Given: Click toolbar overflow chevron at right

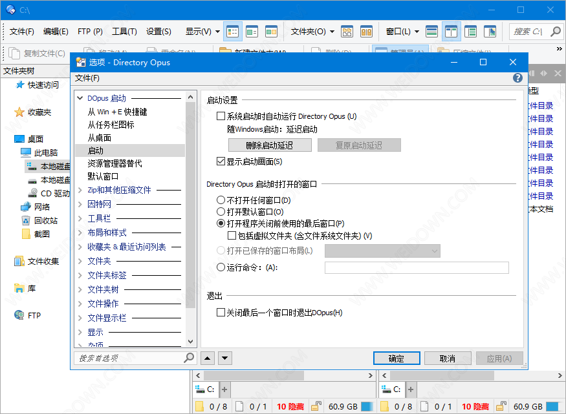Looking at the screenshot, I should pos(559,48).
